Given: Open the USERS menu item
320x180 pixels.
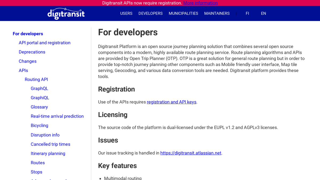Looking at the screenshot, I should (126, 13).
